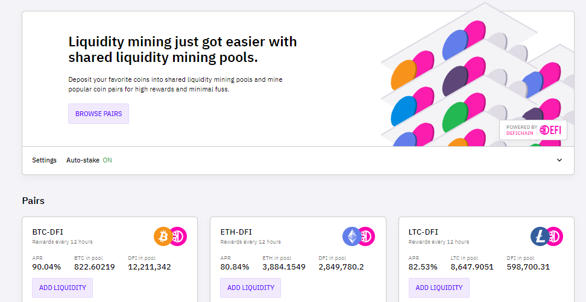Screen dimensions: 586x302
Task: Click the pink DFI icon in the BTC-DFI card
Action: point(178,236)
